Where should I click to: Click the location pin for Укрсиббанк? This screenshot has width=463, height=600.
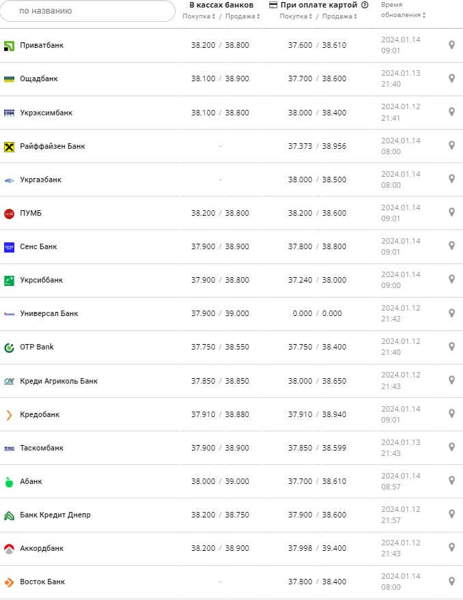point(451,279)
